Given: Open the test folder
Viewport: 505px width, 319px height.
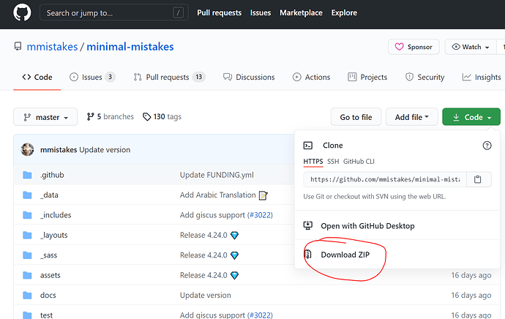Looking at the screenshot, I should click(46, 315).
